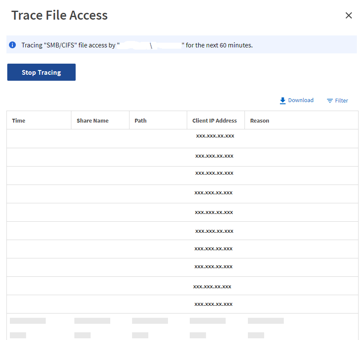Click the info circle in the tracing notice
This screenshot has width=362, height=340.
tap(12, 44)
